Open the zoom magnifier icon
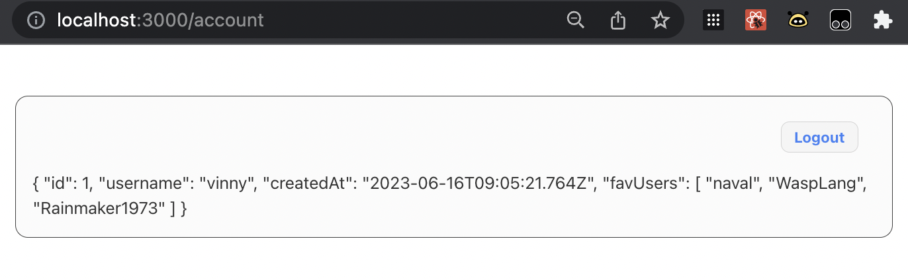The width and height of the screenshot is (908, 280). pyautogui.click(x=576, y=20)
